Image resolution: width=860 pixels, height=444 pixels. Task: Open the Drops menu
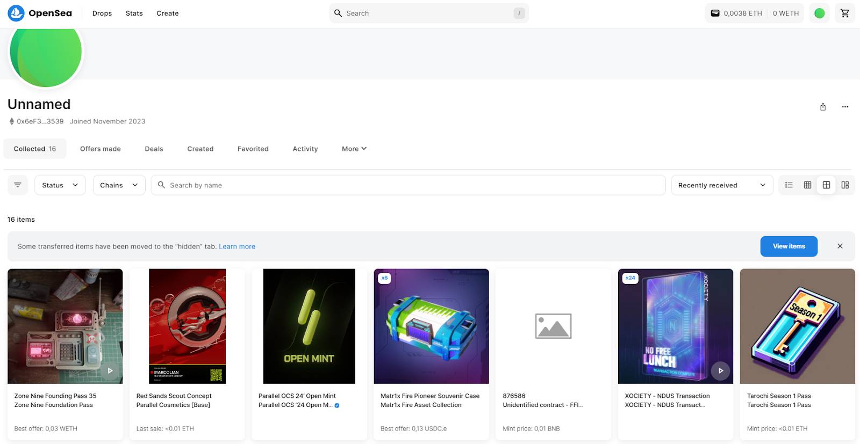[x=102, y=13]
